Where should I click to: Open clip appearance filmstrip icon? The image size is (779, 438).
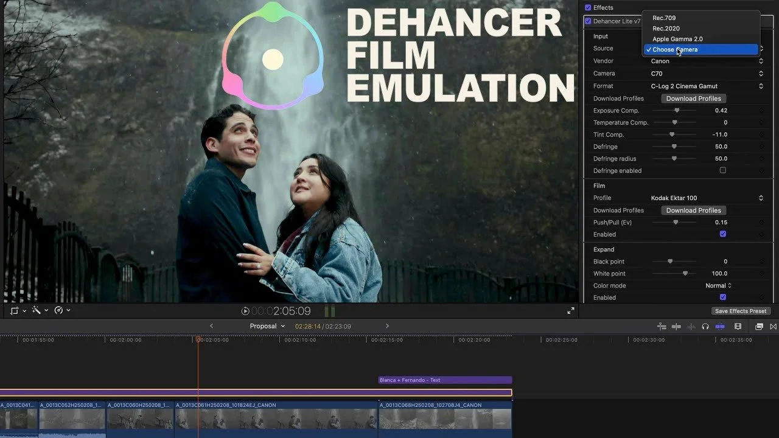(738, 327)
